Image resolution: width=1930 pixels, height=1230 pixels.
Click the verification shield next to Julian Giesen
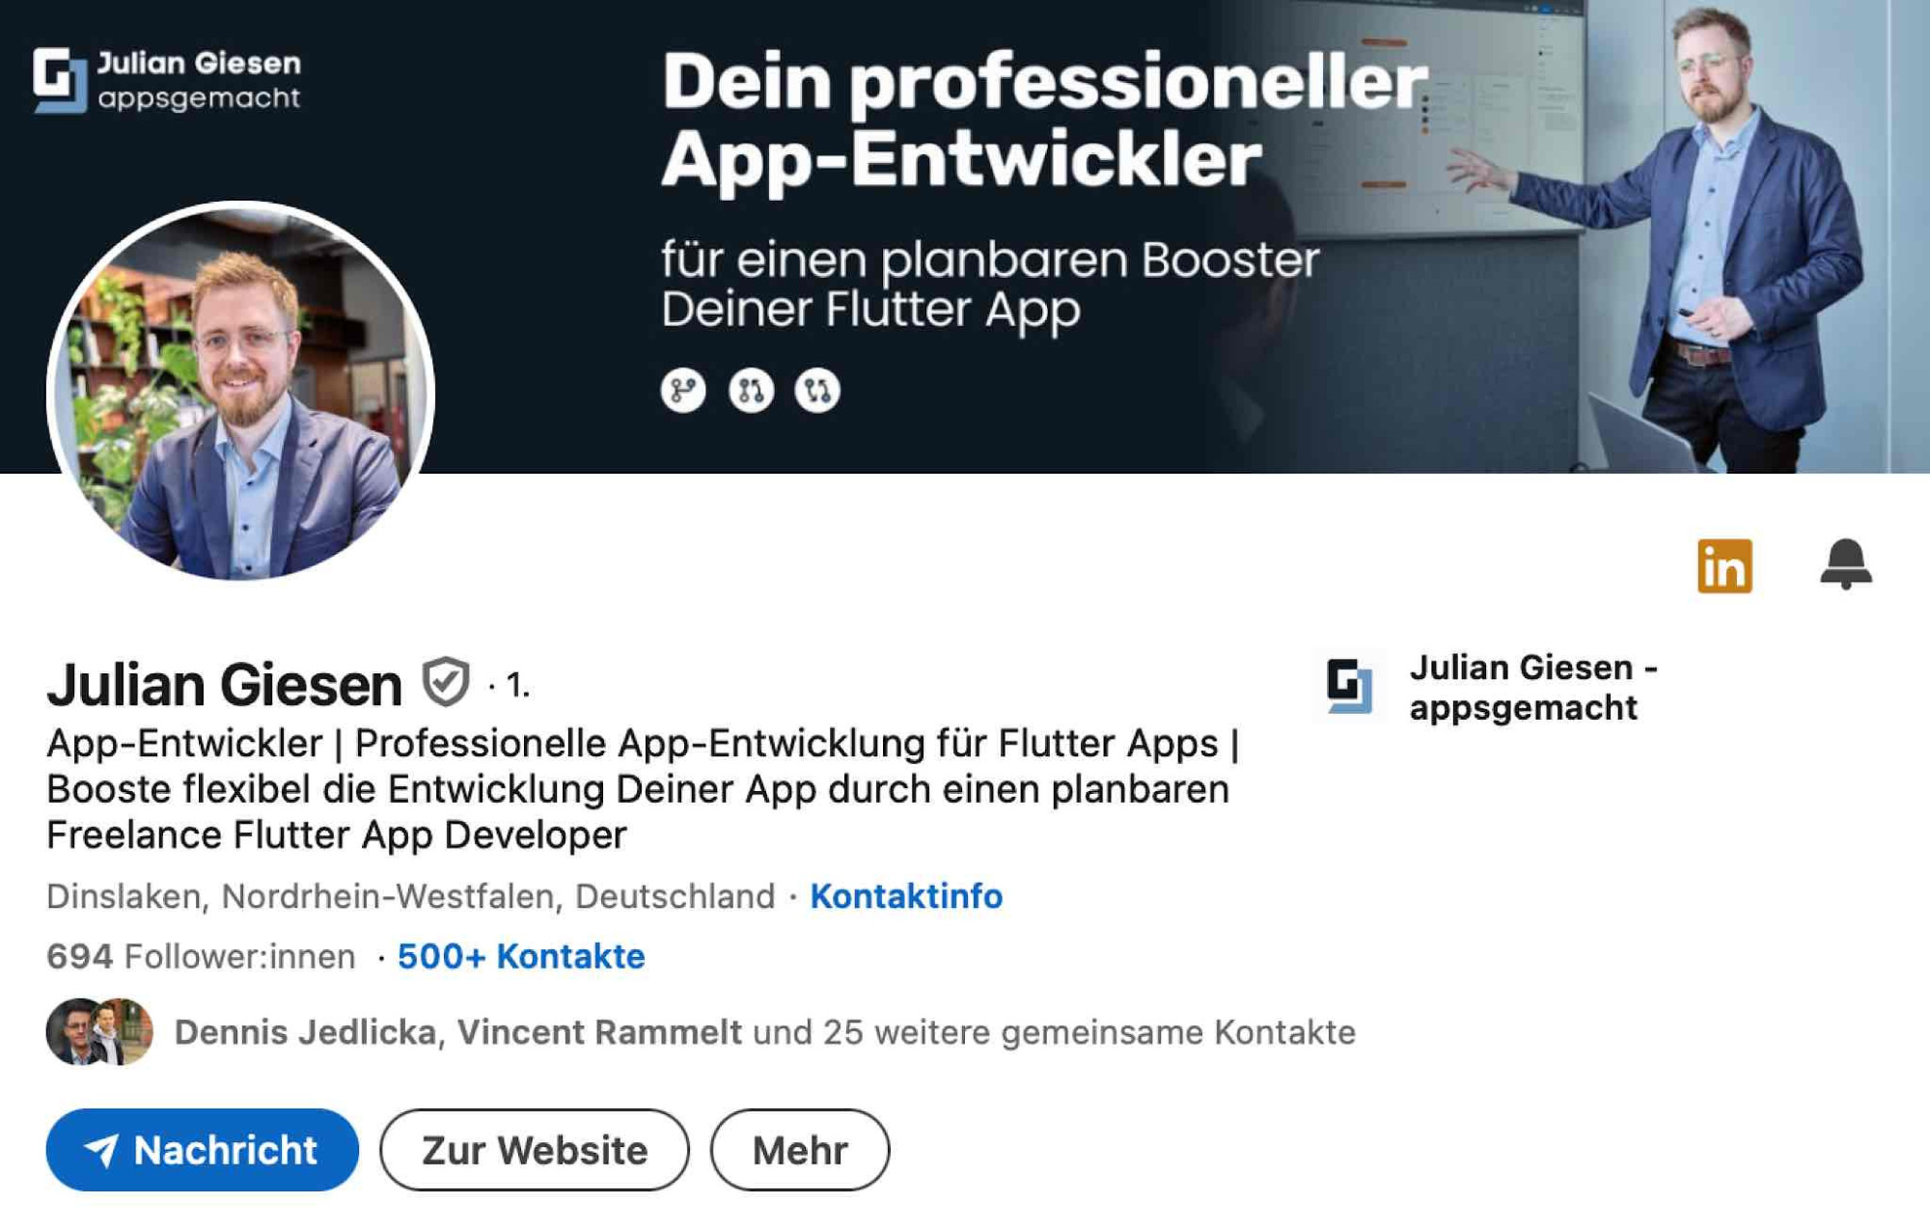[445, 682]
